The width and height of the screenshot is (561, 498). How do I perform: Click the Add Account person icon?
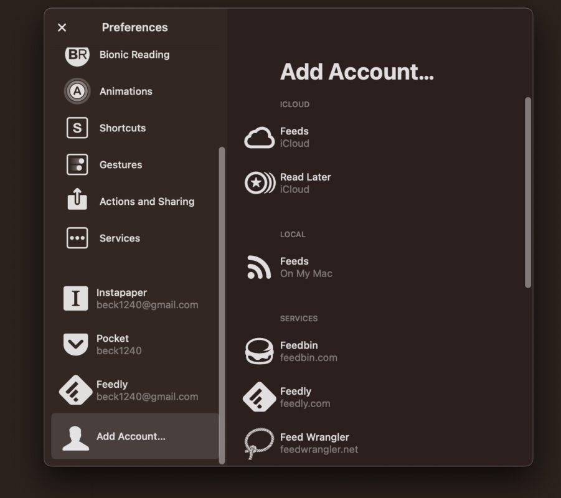tap(75, 438)
